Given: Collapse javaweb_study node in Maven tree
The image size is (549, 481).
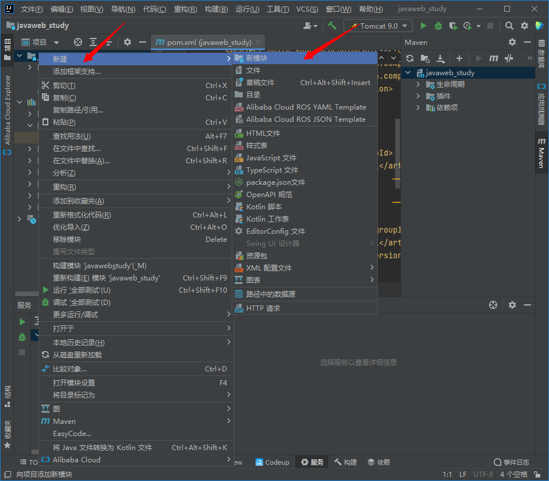Looking at the screenshot, I should pyautogui.click(x=408, y=72).
